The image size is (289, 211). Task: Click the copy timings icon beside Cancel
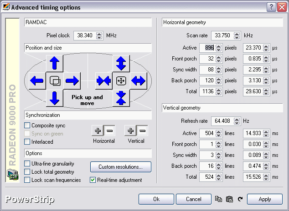[x=218, y=199]
